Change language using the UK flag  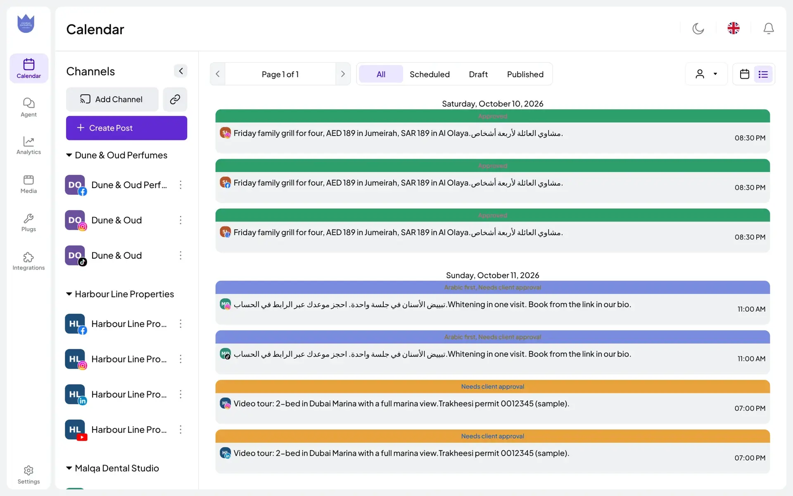(734, 28)
